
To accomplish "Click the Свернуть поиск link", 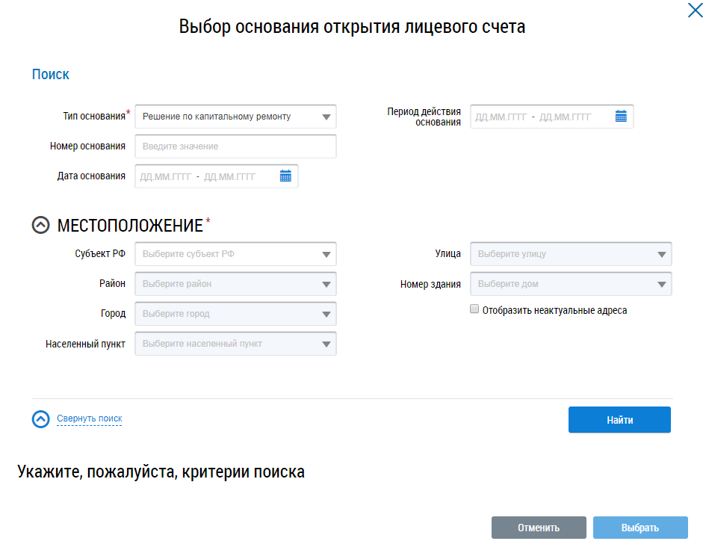I will (x=90, y=419).
